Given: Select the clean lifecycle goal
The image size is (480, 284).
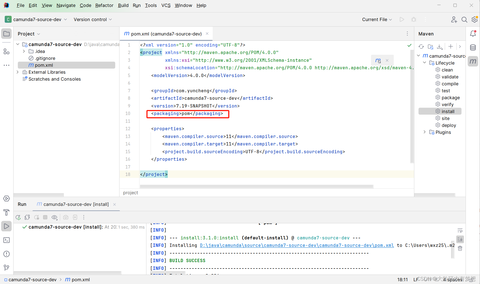Looking at the screenshot, I should [x=444, y=70].
